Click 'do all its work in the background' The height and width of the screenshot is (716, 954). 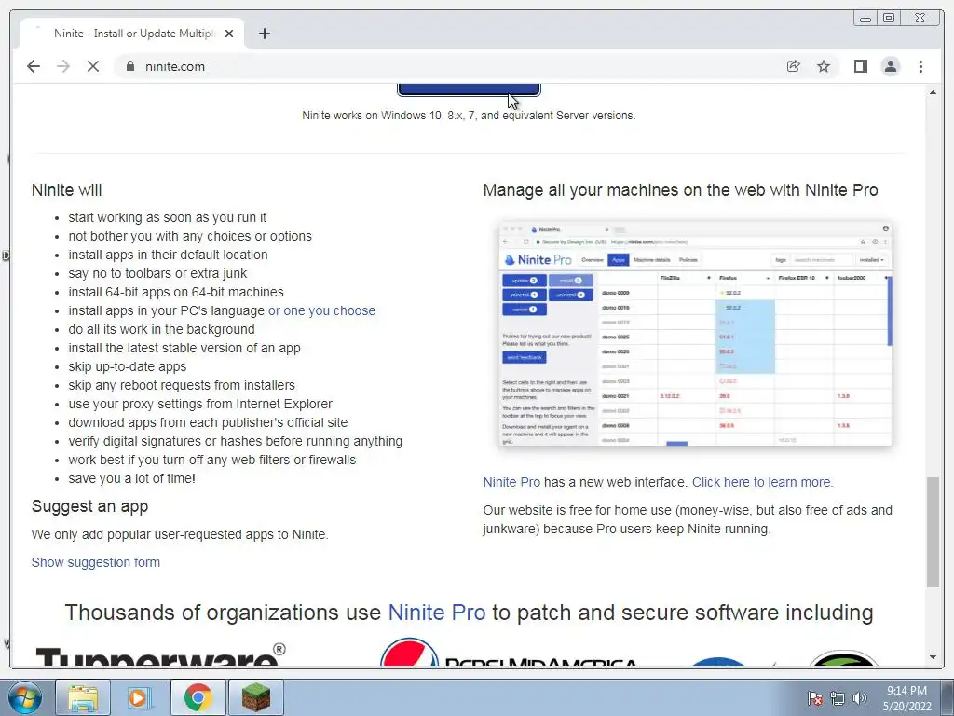(161, 329)
